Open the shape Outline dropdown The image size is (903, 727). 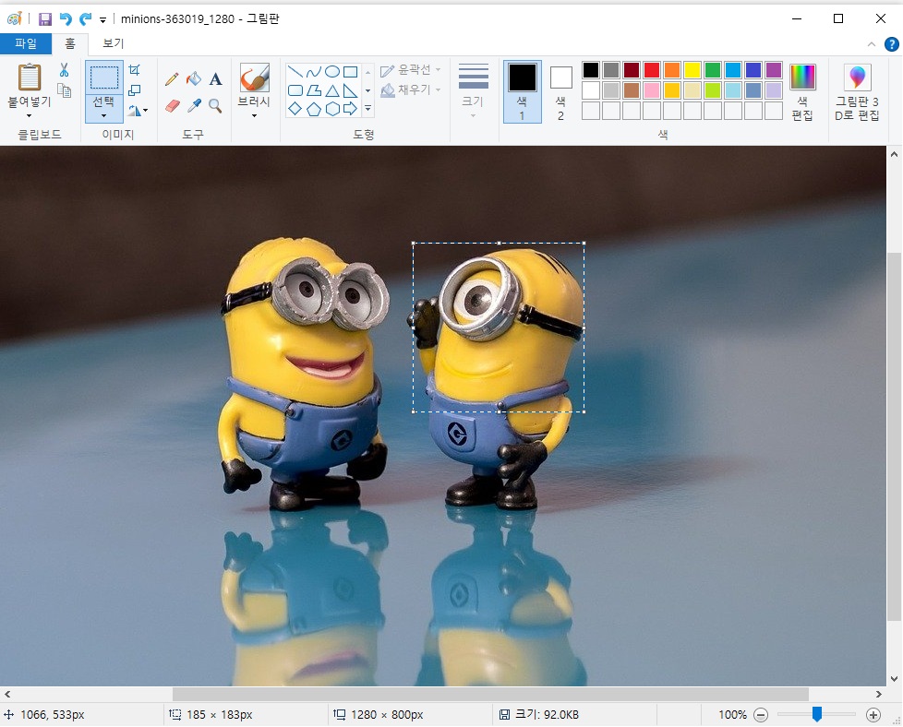(x=411, y=70)
